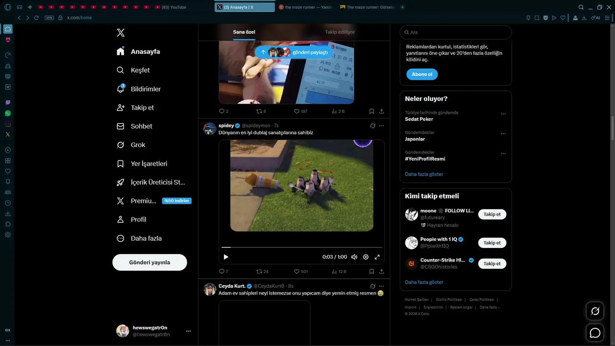Click the X logo above Anasayfa
Image resolution: width=615 pixels, height=346 pixels.
(x=121, y=33)
